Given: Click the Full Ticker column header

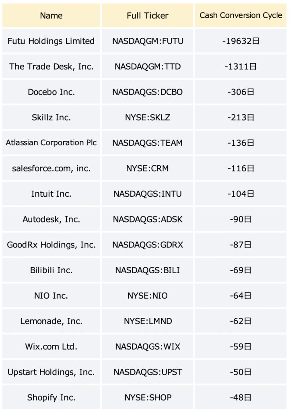Looking at the screenshot, I should coord(147,16).
